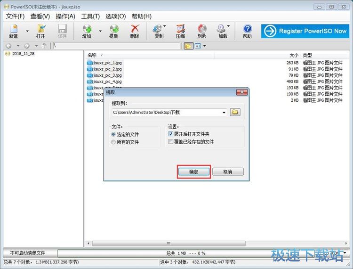353x269 pixels.
Task: Click the Copy (复制) toolbar icon
Action: pyautogui.click(x=159, y=31)
